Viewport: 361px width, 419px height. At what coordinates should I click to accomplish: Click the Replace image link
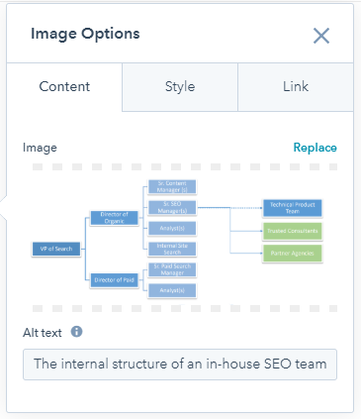(x=315, y=148)
